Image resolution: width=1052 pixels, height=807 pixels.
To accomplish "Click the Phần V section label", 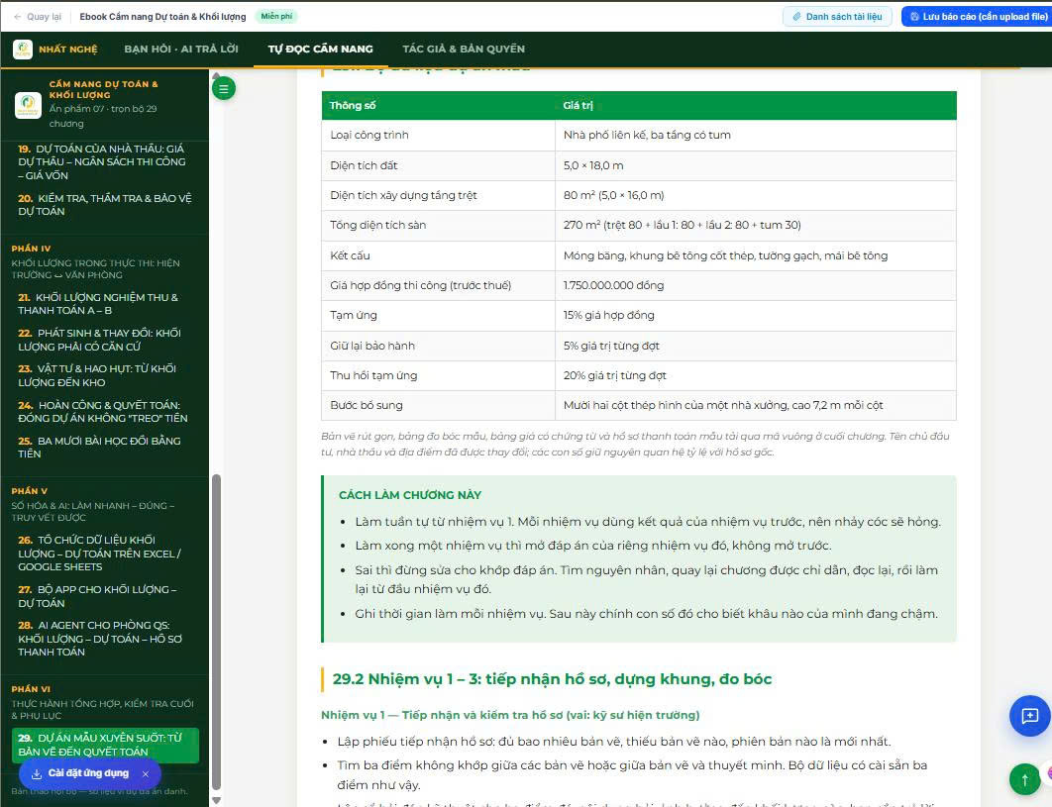I will (30, 491).
